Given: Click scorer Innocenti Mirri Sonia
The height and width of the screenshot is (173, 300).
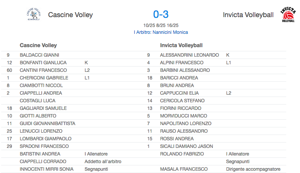Looking at the screenshot, I should [x=47, y=169].
